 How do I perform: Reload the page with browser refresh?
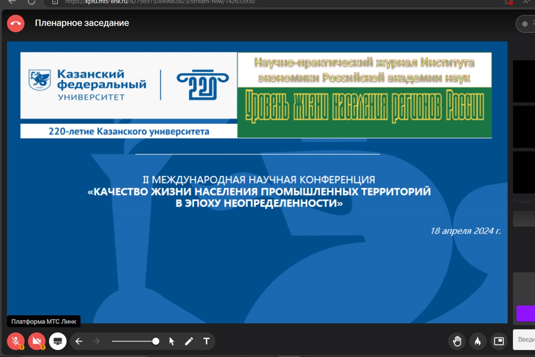pos(31,2)
